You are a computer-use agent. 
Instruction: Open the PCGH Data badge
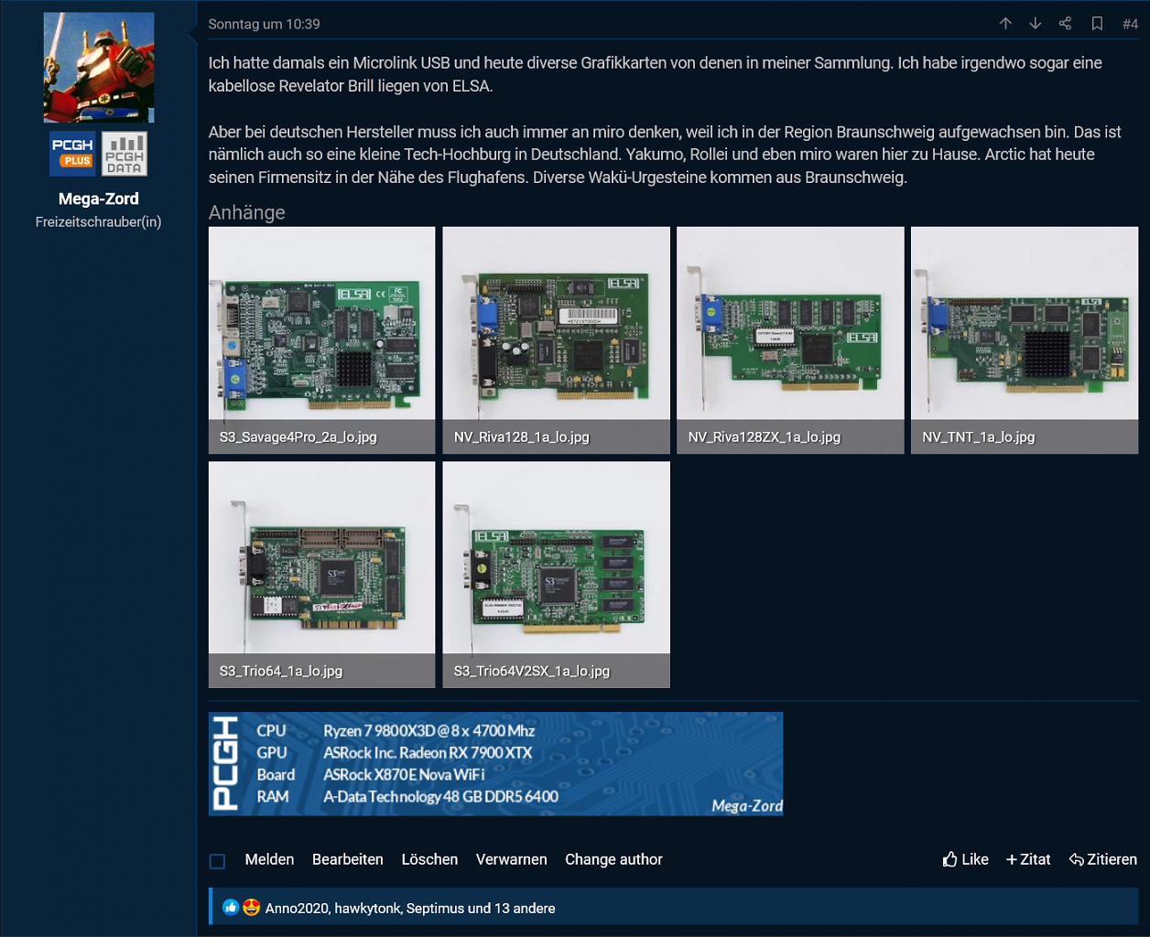tap(125, 153)
